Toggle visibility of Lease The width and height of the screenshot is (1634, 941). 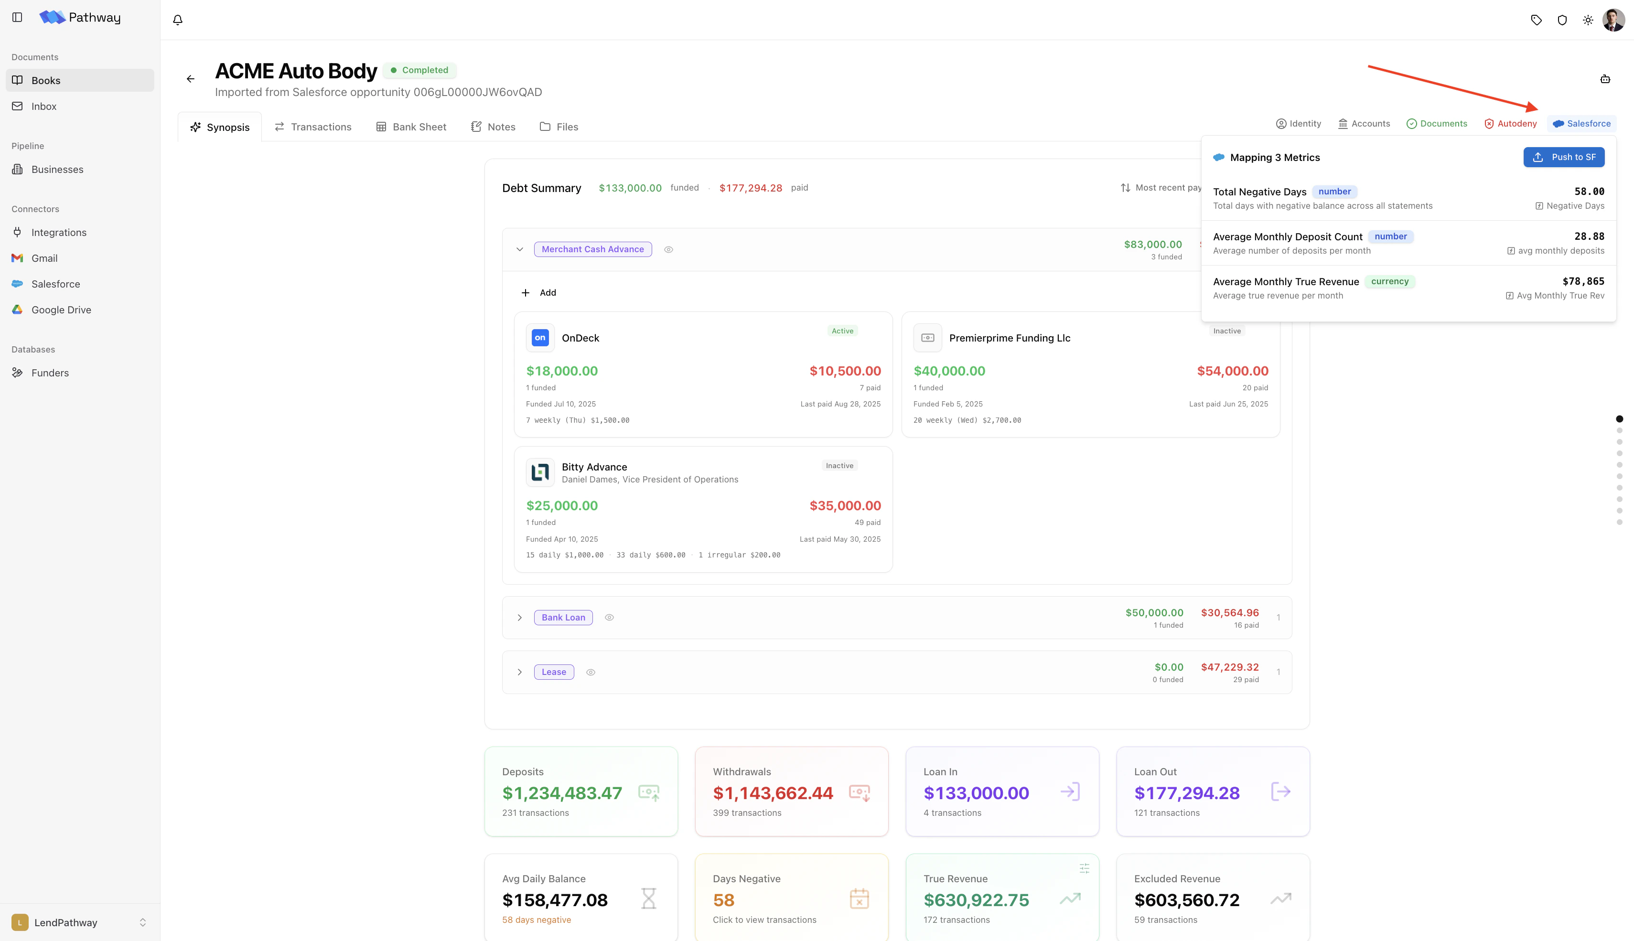pos(591,672)
